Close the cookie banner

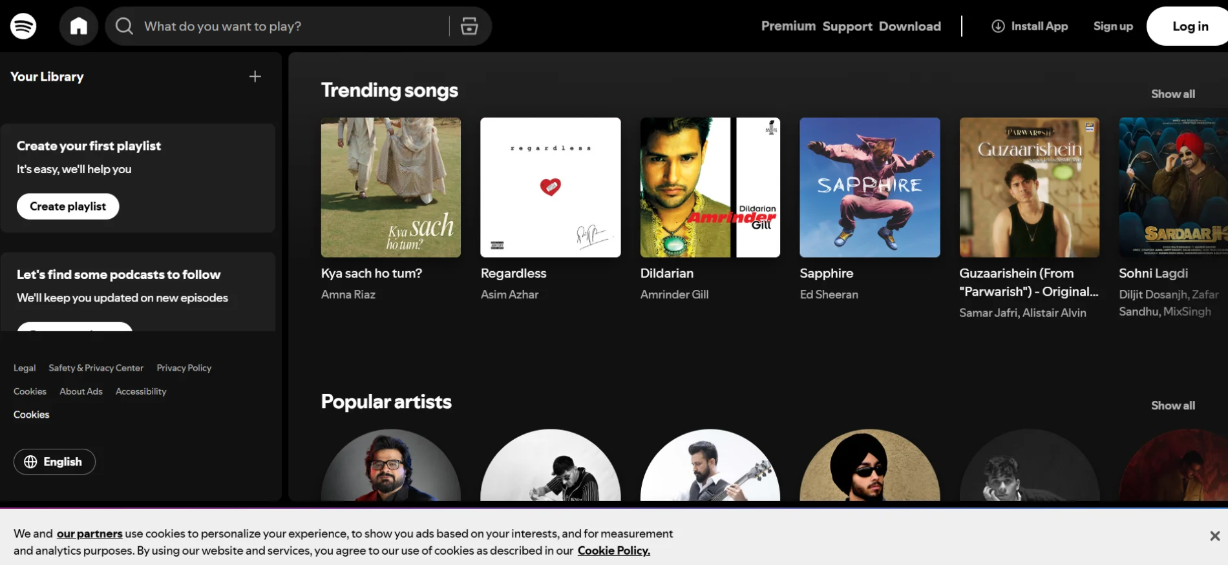click(x=1214, y=536)
